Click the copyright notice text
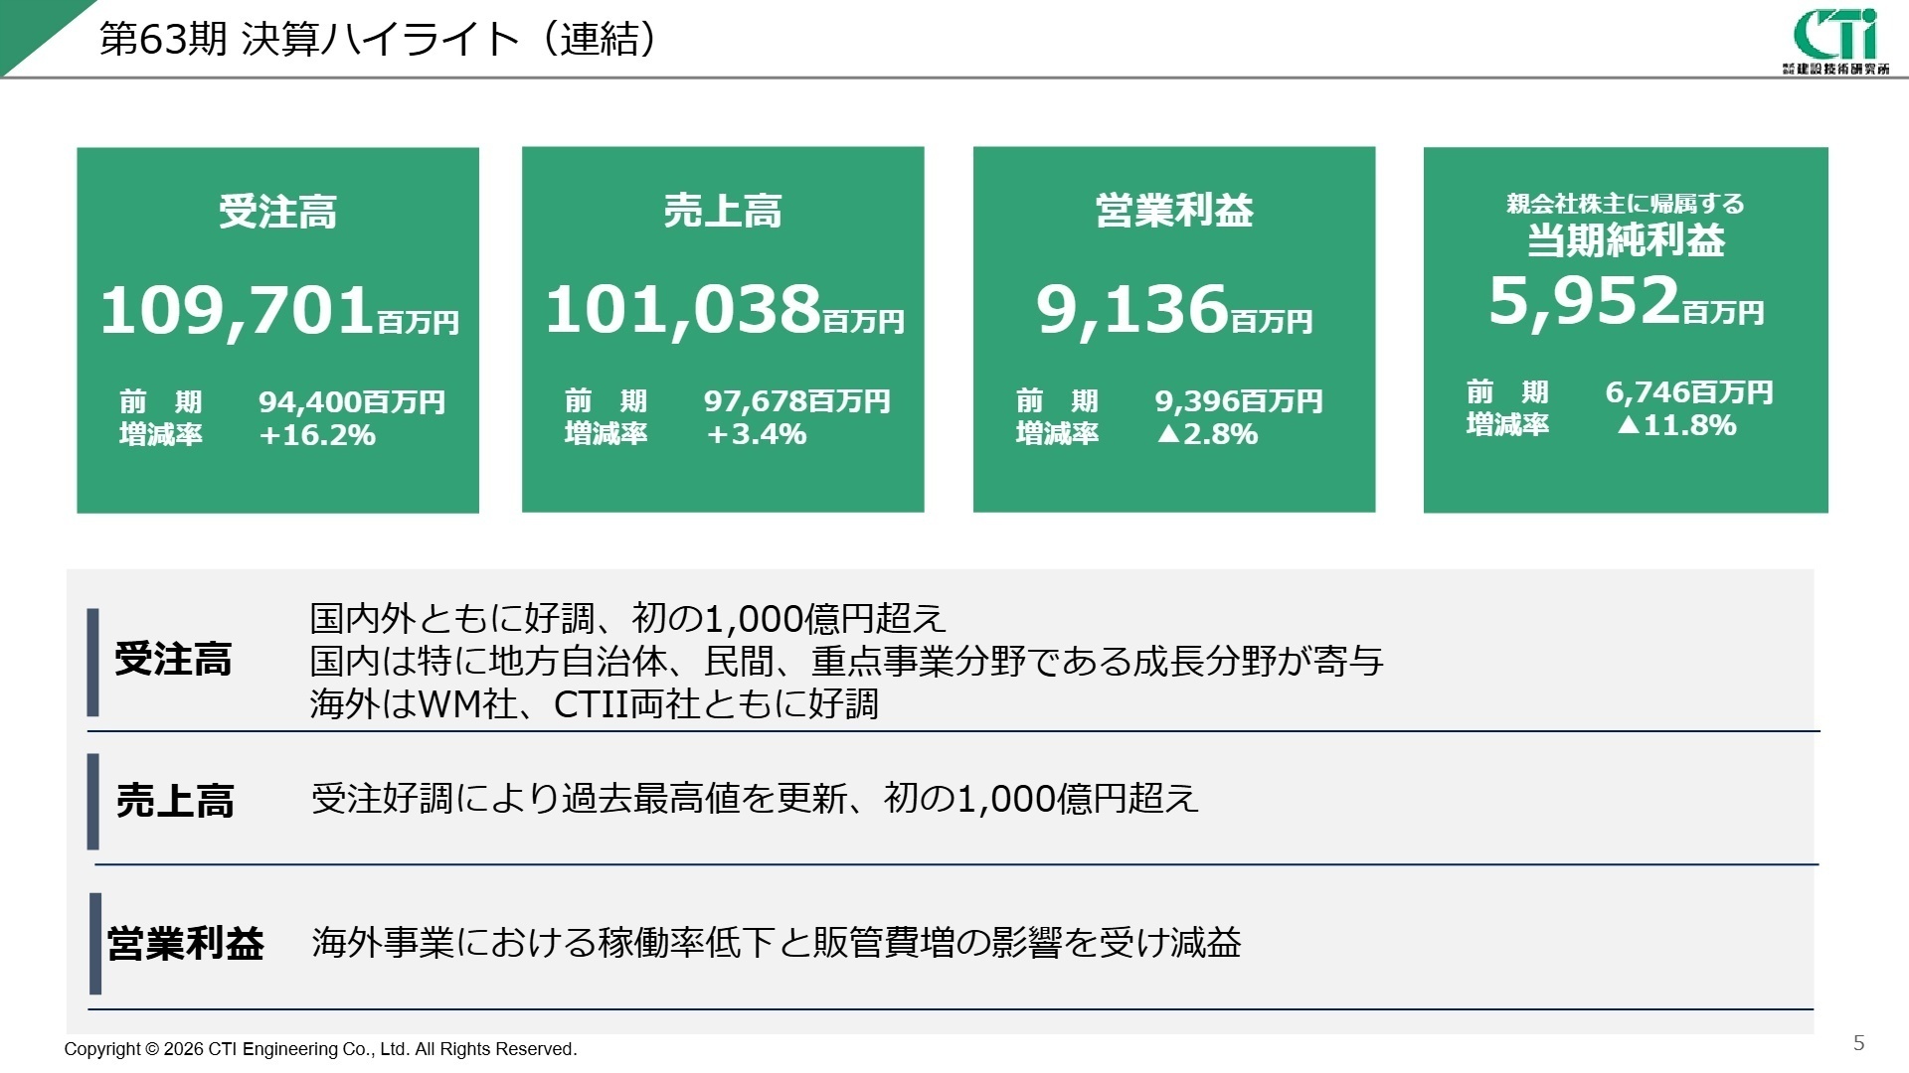1909x1073 pixels. point(320,1048)
